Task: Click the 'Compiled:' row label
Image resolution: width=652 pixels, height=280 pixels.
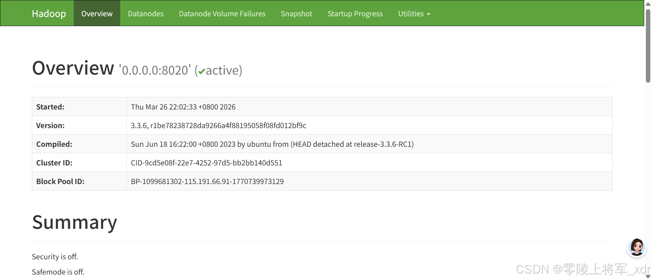Action: (x=54, y=144)
